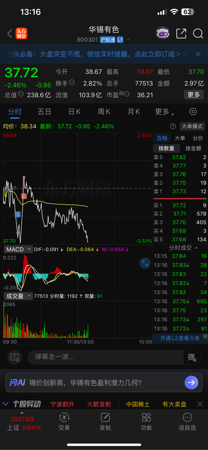208x450 pixels.
Task: Open 上证 index 3927.69 quote
Action: pyautogui.click(x=24, y=423)
